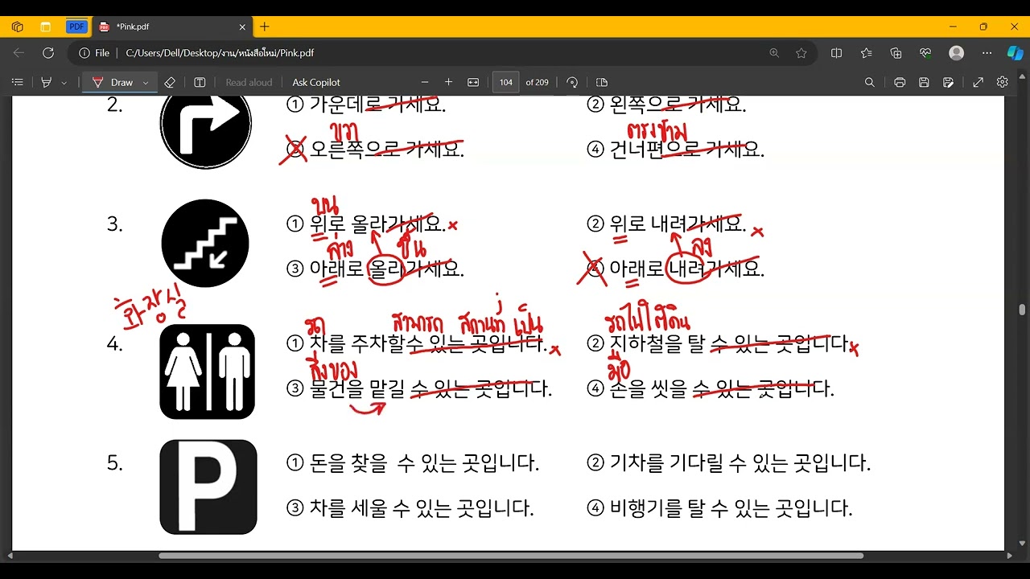The height and width of the screenshot is (579, 1030).
Task: Open browser zoom indicator in address bar
Action: coord(774,53)
